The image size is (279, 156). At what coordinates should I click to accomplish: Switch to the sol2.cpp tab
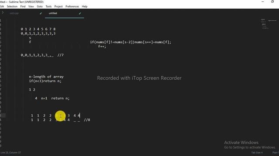[x=14, y=13]
